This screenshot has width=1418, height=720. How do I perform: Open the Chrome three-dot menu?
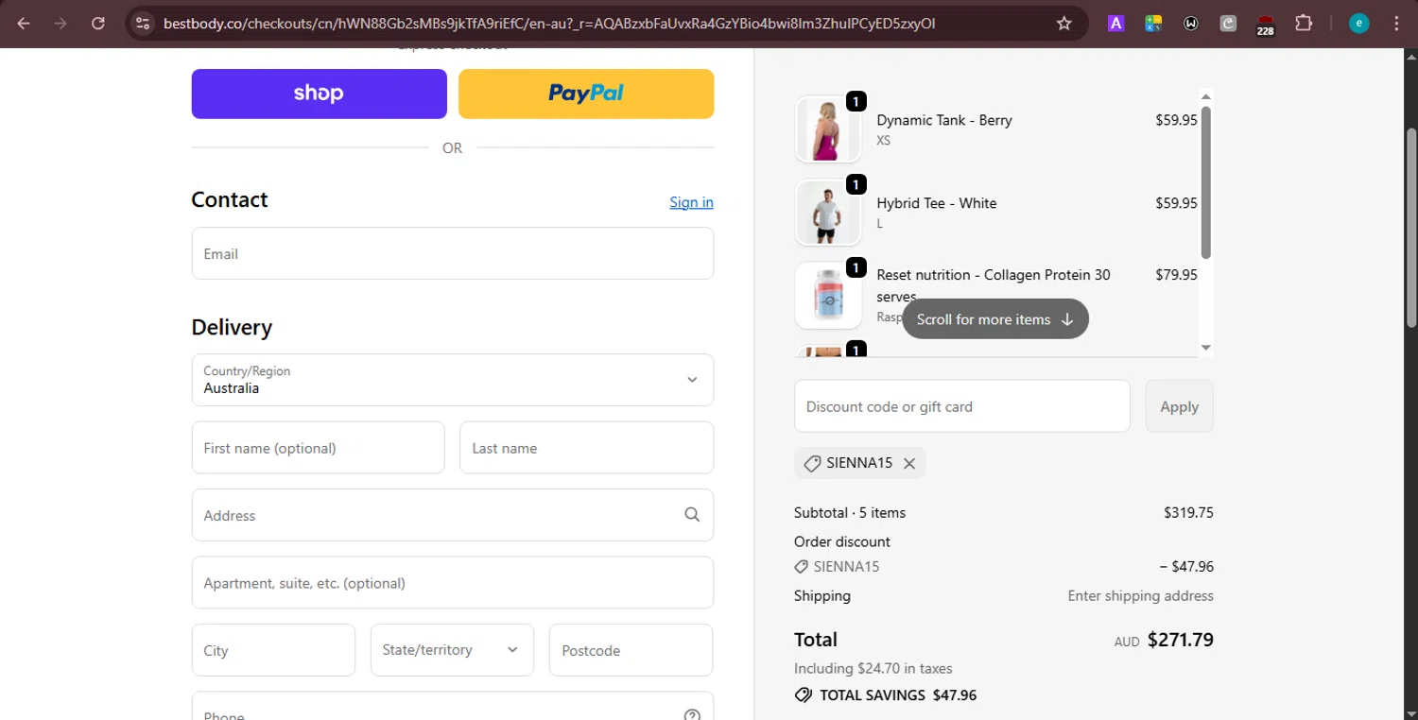pos(1396,24)
